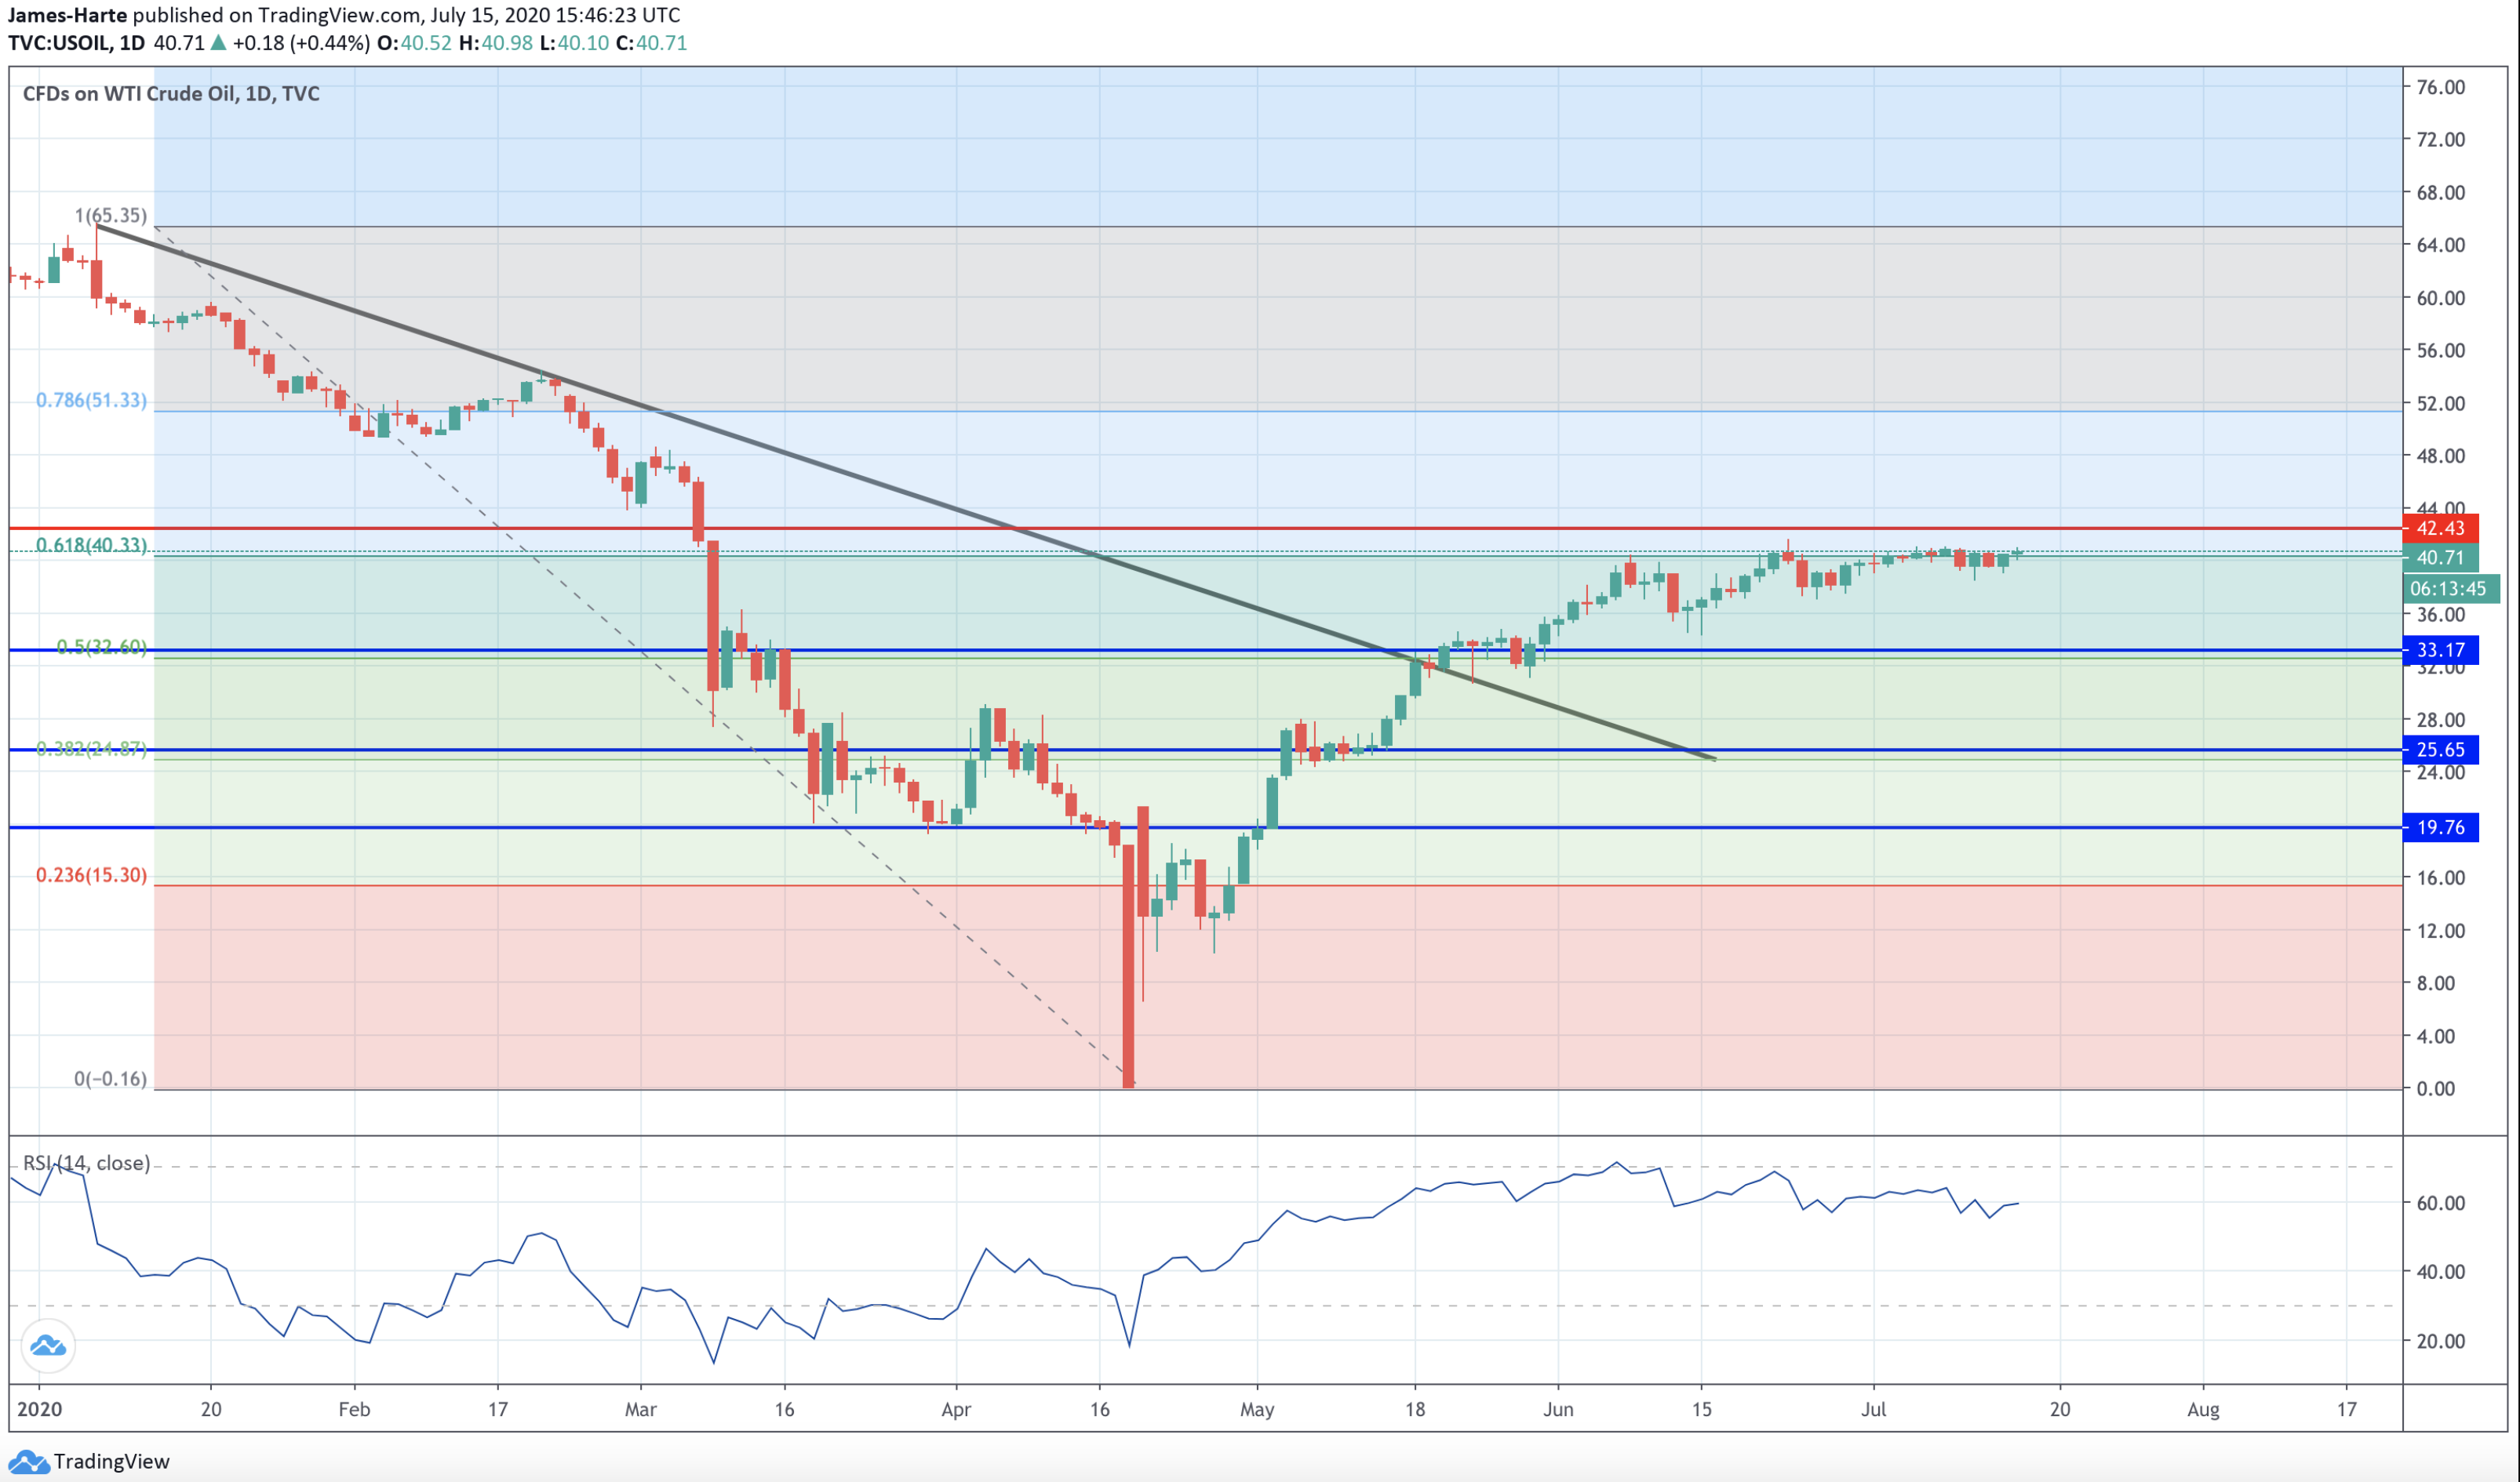2520x1482 pixels.
Task: Click the James-Harte author name
Action: click(x=67, y=15)
